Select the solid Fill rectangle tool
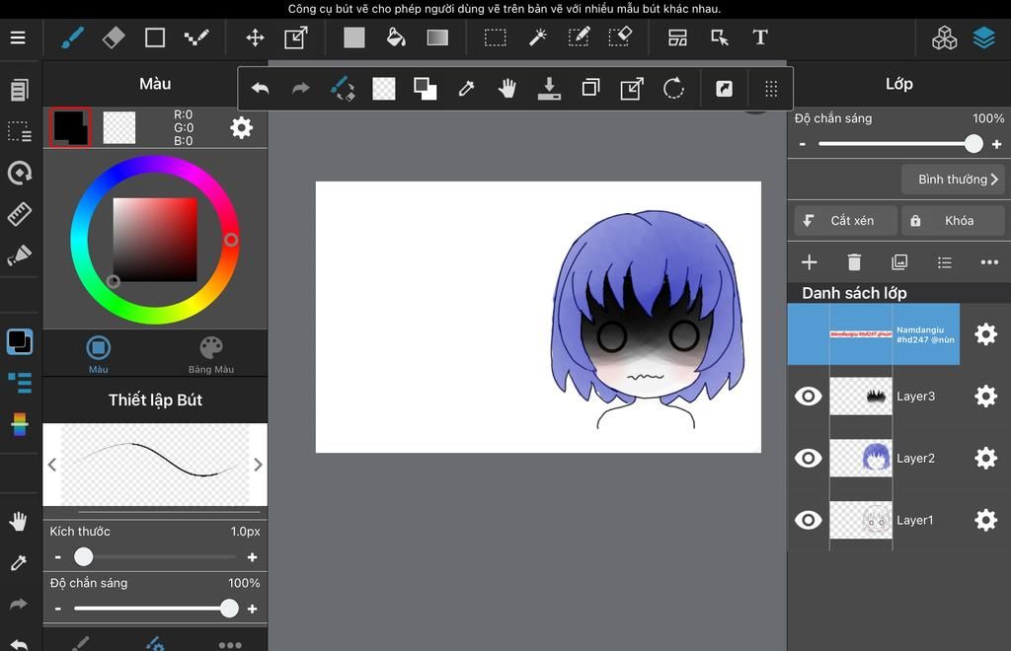The height and width of the screenshot is (651, 1011). pos(354,38)
